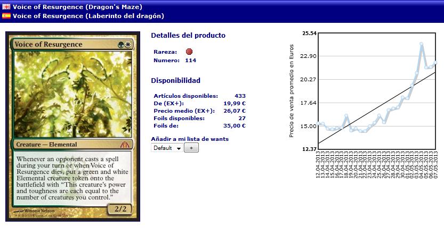Click the De (EX+) price 19,99 €

(235, 104)
